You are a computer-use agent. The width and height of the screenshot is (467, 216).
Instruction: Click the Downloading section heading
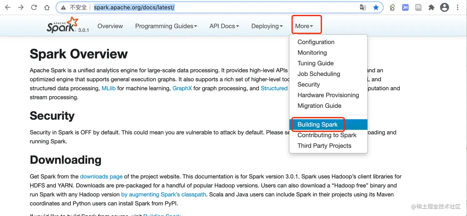[65, 160]
